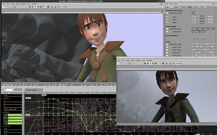Play backward in the top player
The width and height of the screenshot is (217, 135).
coord(33,7)
